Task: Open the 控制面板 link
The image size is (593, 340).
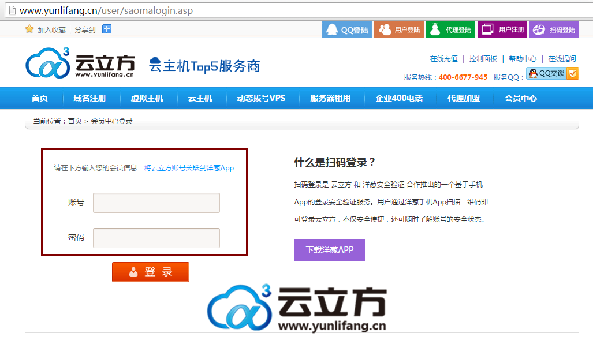Action: click(483, 59)
